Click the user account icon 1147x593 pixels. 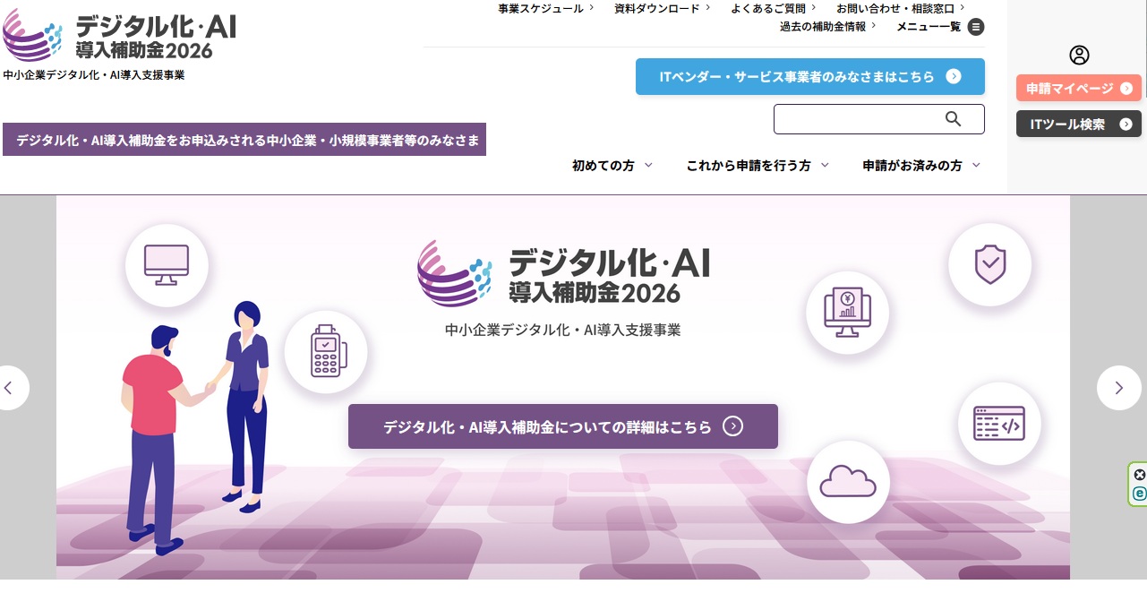(1079, 56)
